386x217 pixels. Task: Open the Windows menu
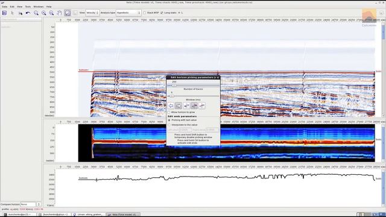click(39, 7)
